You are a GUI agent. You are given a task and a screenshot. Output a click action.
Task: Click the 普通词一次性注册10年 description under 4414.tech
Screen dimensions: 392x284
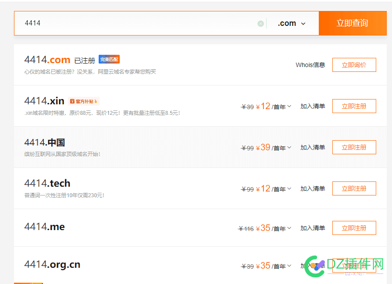point(64,195)
